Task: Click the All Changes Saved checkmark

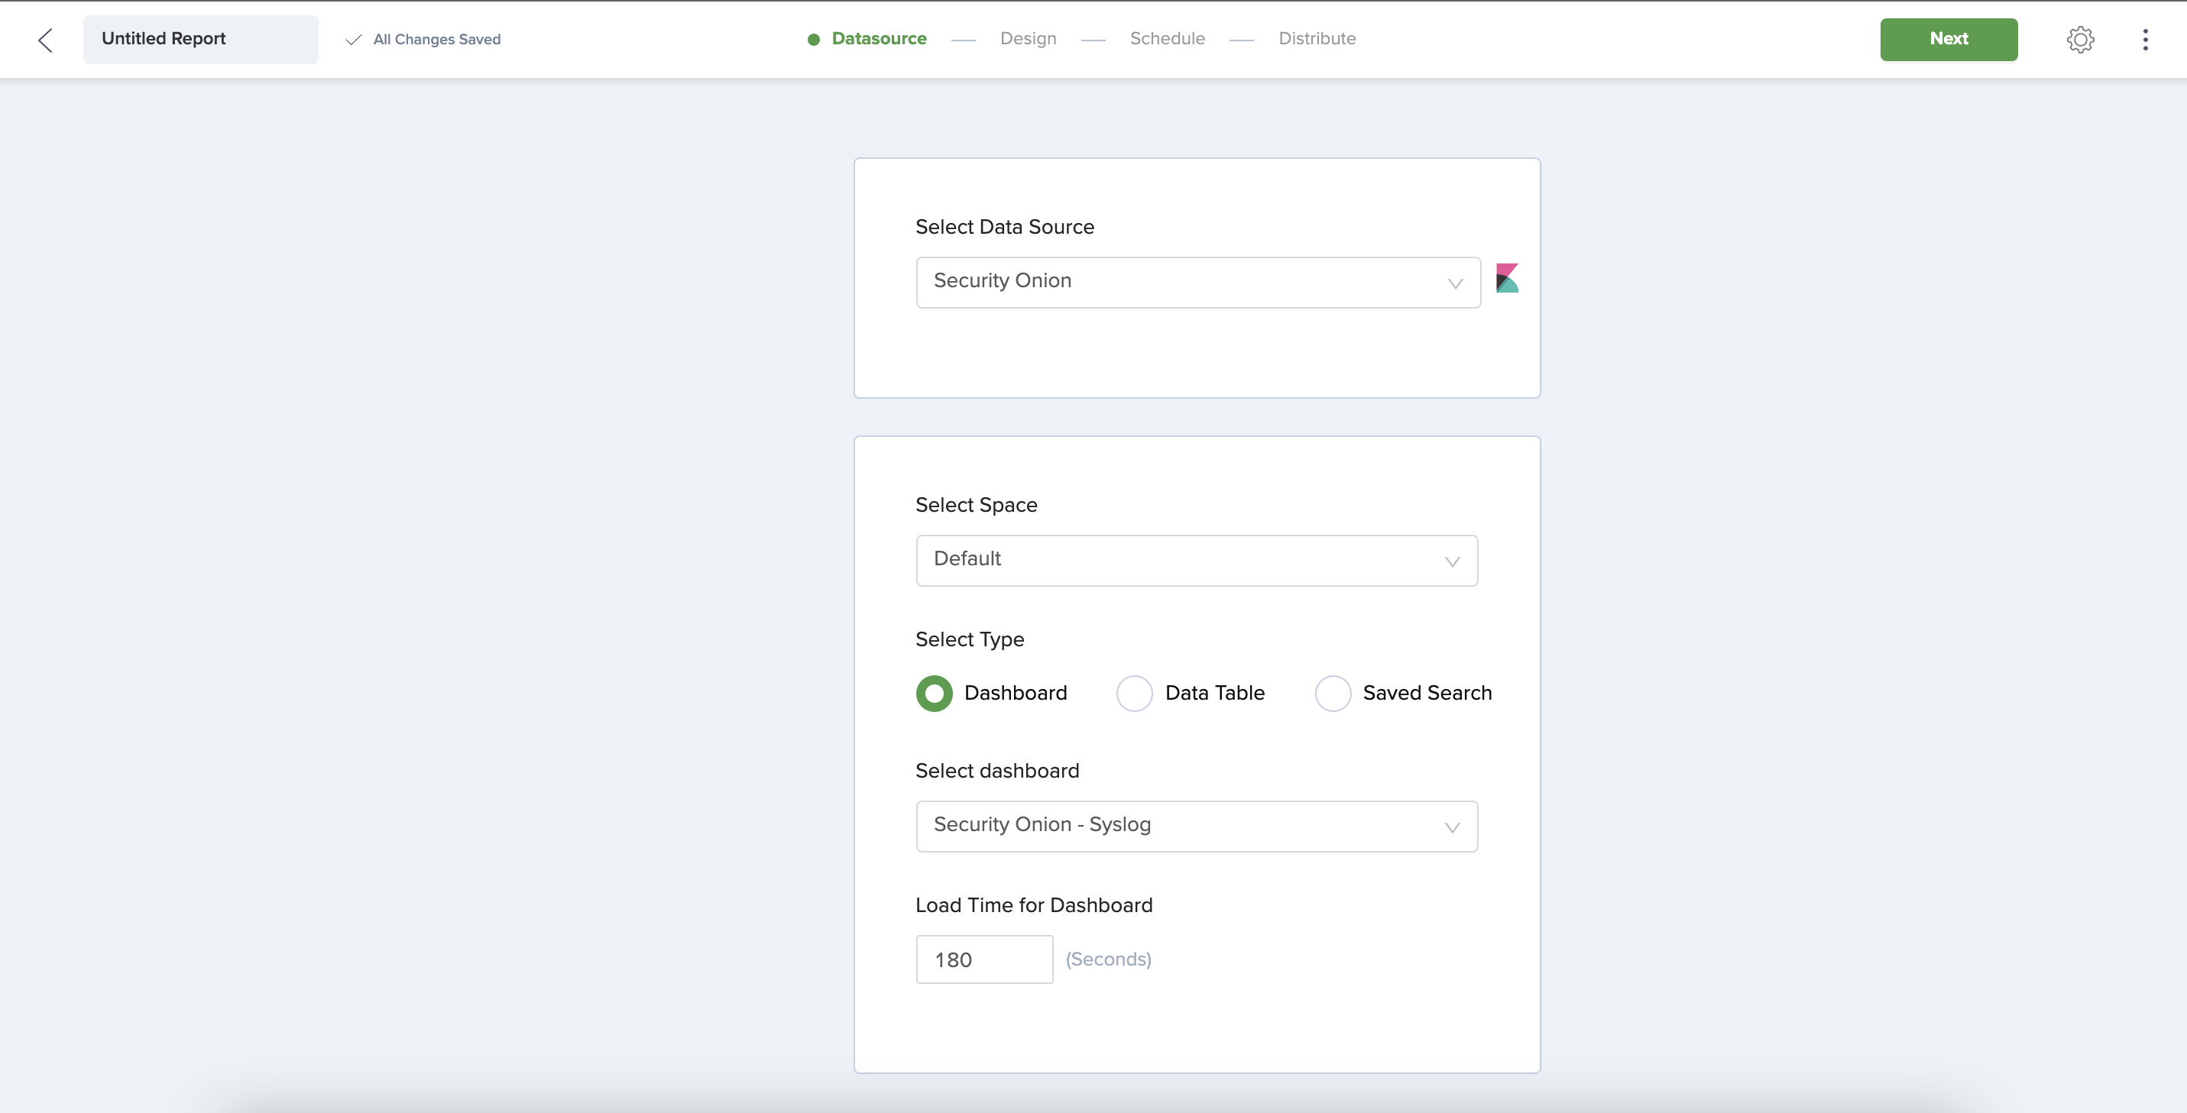Action: 354,40
